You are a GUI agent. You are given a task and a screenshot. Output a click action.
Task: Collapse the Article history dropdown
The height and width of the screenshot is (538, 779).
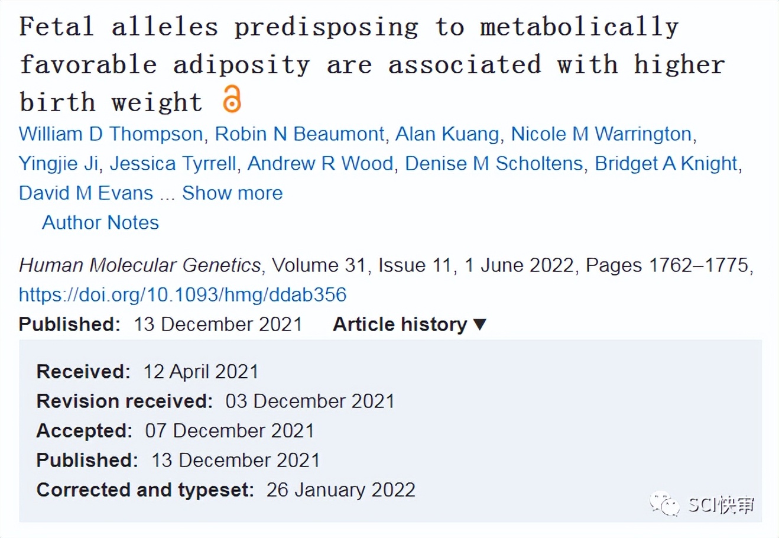pos(409,324)
